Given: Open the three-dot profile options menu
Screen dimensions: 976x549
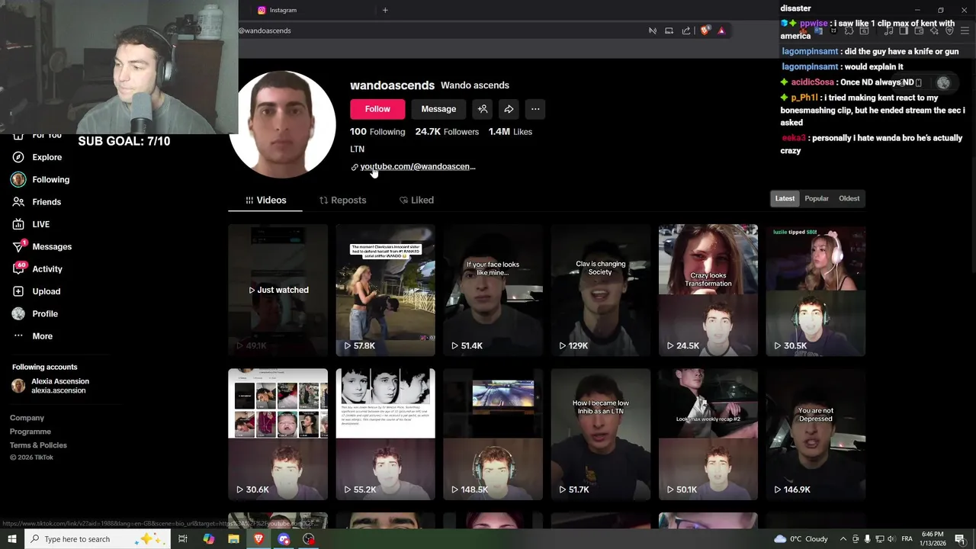Looking at the screenshot, I should pyautogui.click(x=535, y=109).
